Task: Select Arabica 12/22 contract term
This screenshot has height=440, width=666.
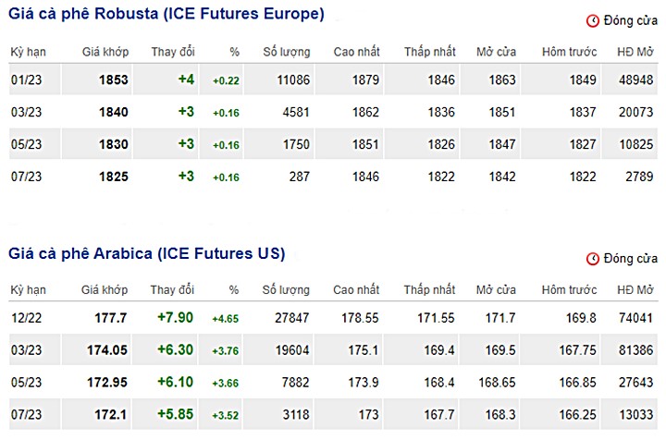Action: point(26,318)
